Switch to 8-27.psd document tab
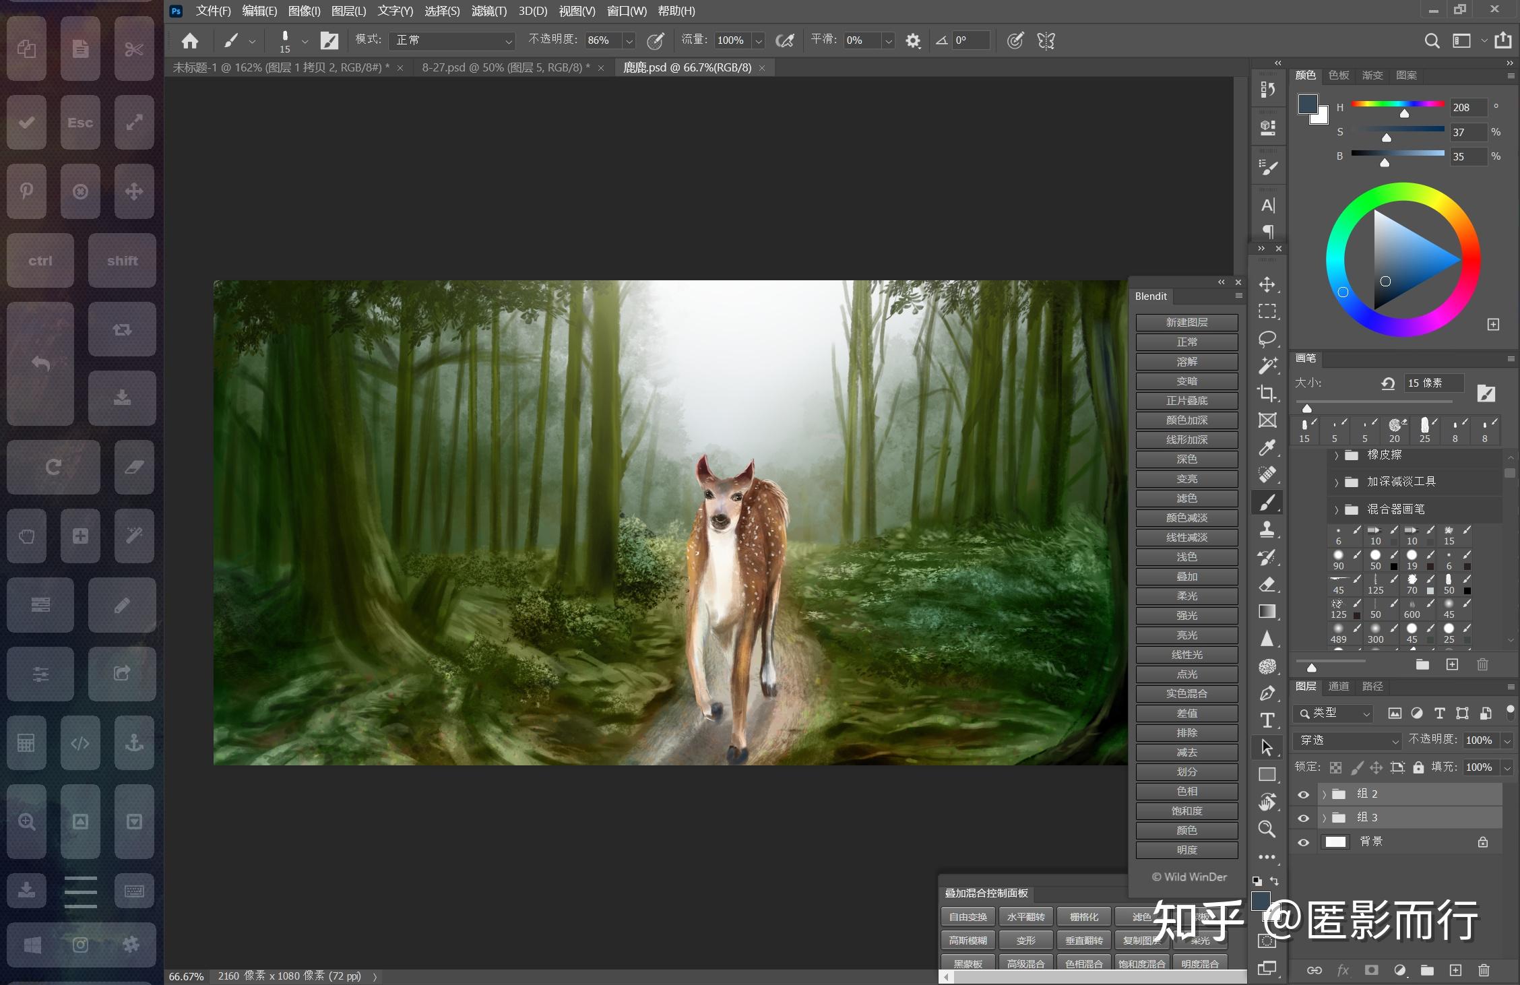The width and height of the screenshot is (1520, 985). [x=505, y=67]
